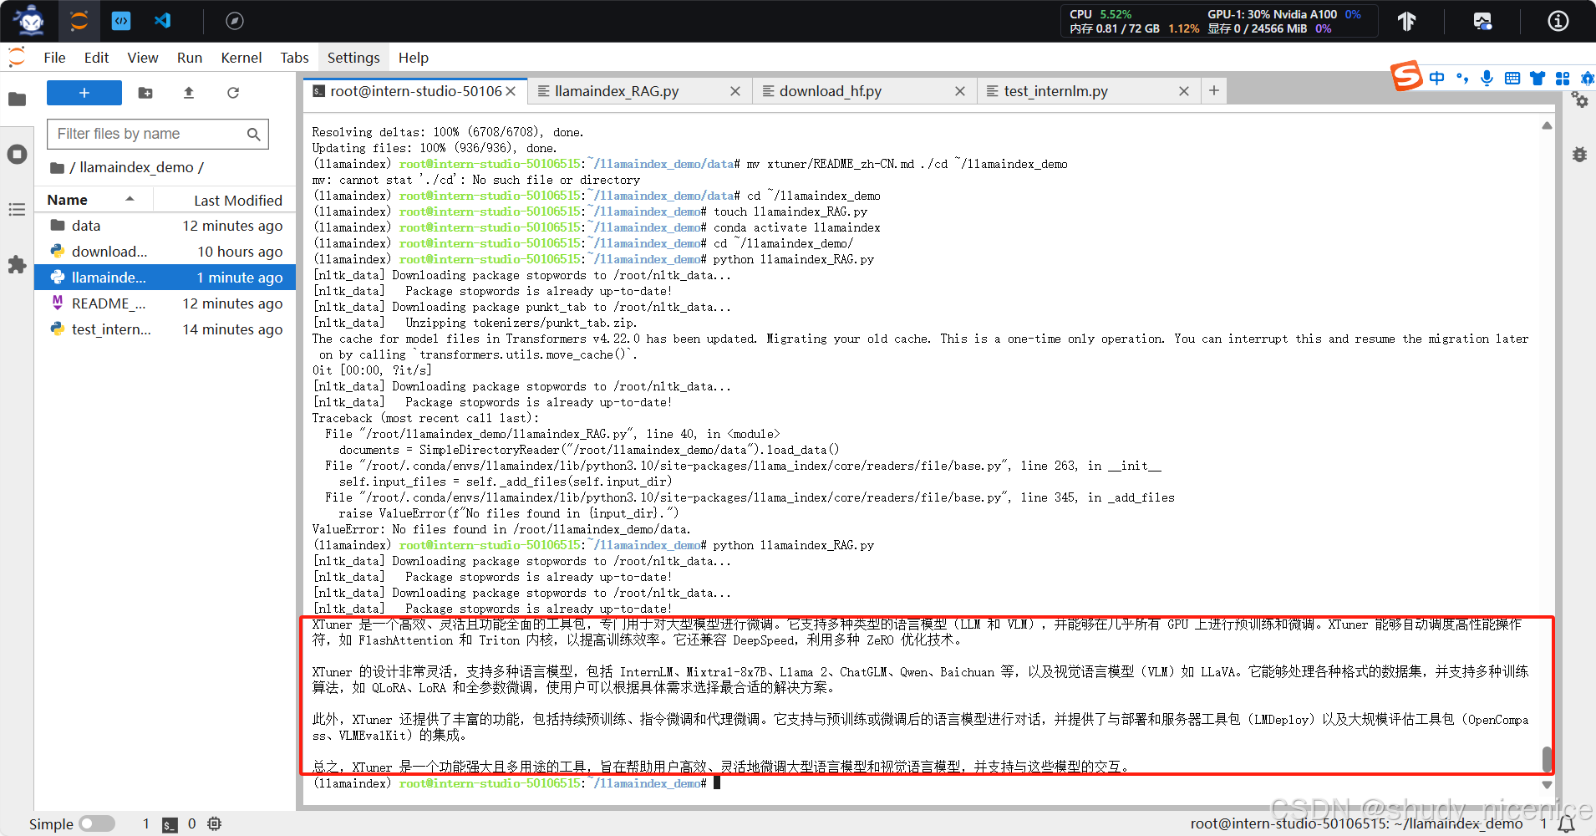Click the upload files icon in file browser
The height and width of the screenshot is (836, 1596).
188,93
